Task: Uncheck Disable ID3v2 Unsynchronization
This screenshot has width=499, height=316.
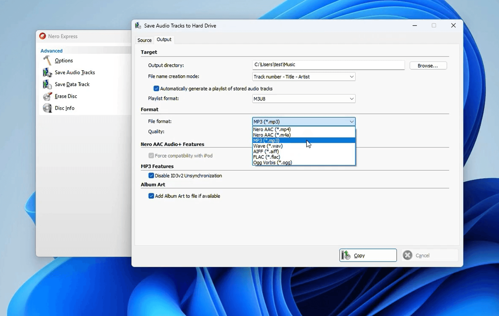Action: (151, 176)
